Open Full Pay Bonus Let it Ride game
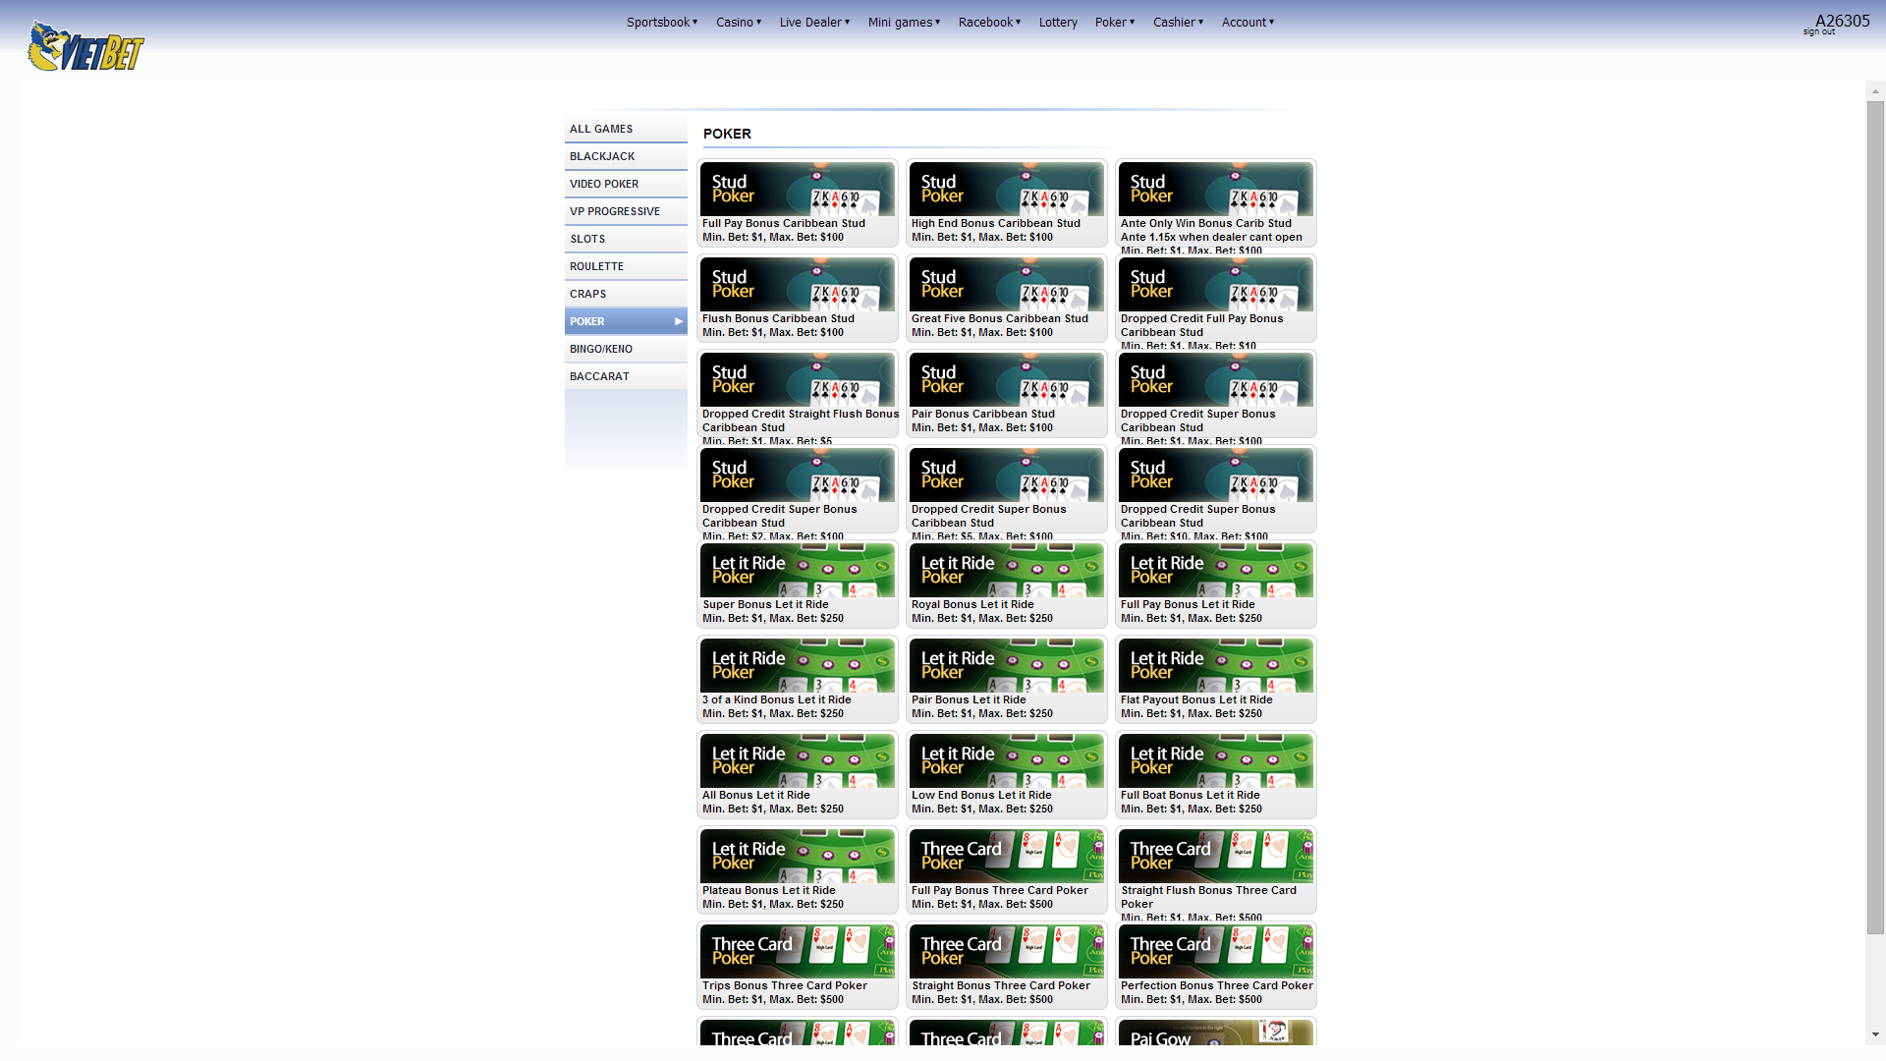 click(1215, 571)
